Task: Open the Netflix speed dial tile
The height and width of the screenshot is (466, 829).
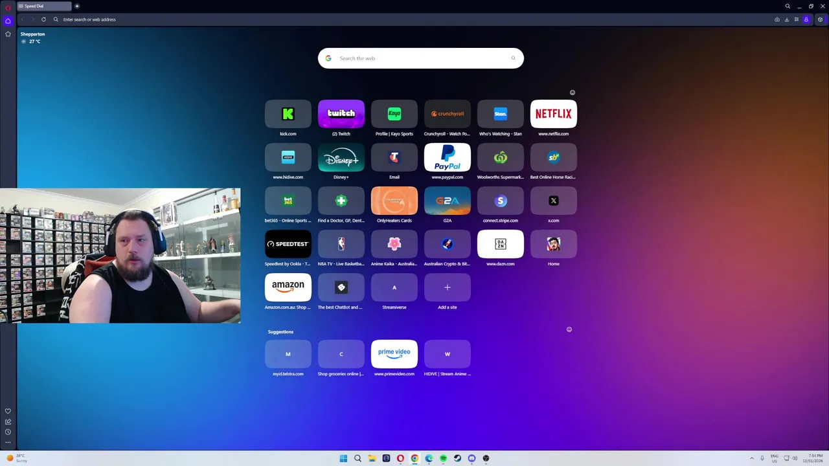Action: [554, 114]
